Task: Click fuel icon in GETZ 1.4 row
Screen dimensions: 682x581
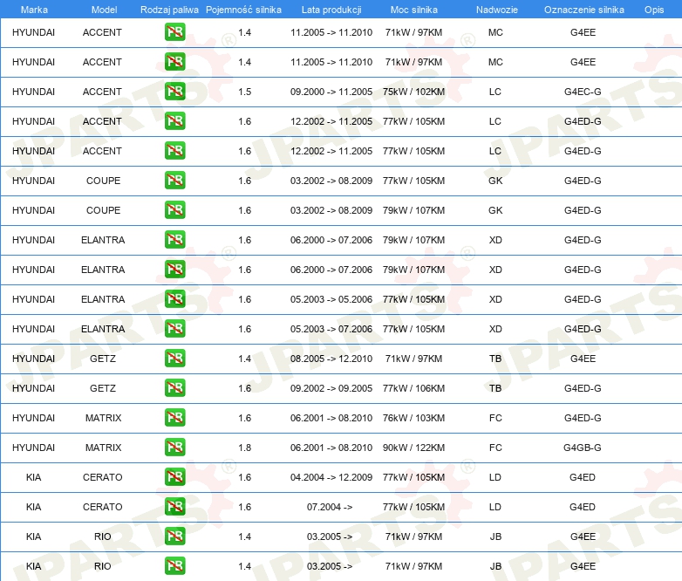Action: click(174, 359)
